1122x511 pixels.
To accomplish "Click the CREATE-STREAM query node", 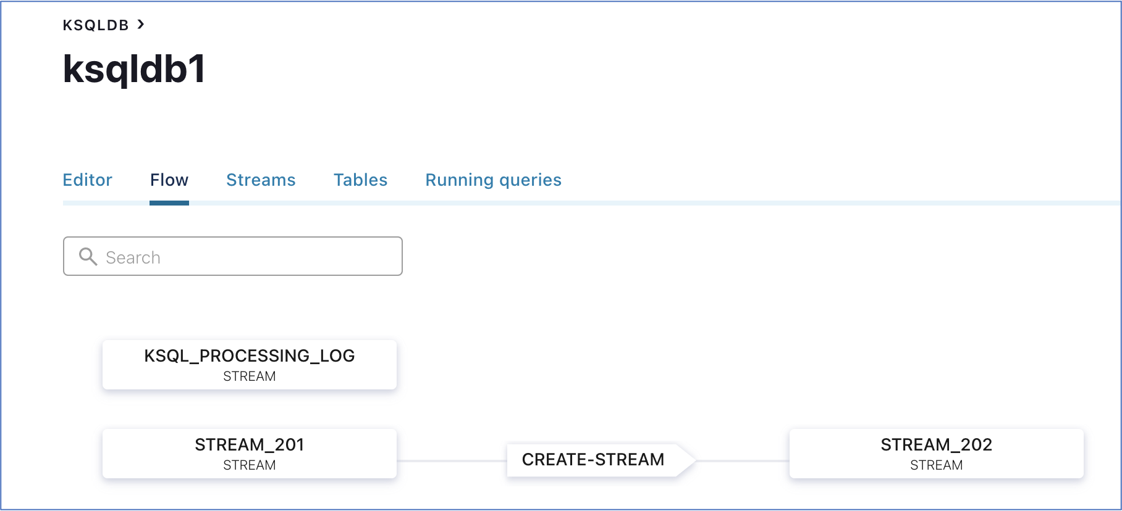I will [x=601, y=460].
